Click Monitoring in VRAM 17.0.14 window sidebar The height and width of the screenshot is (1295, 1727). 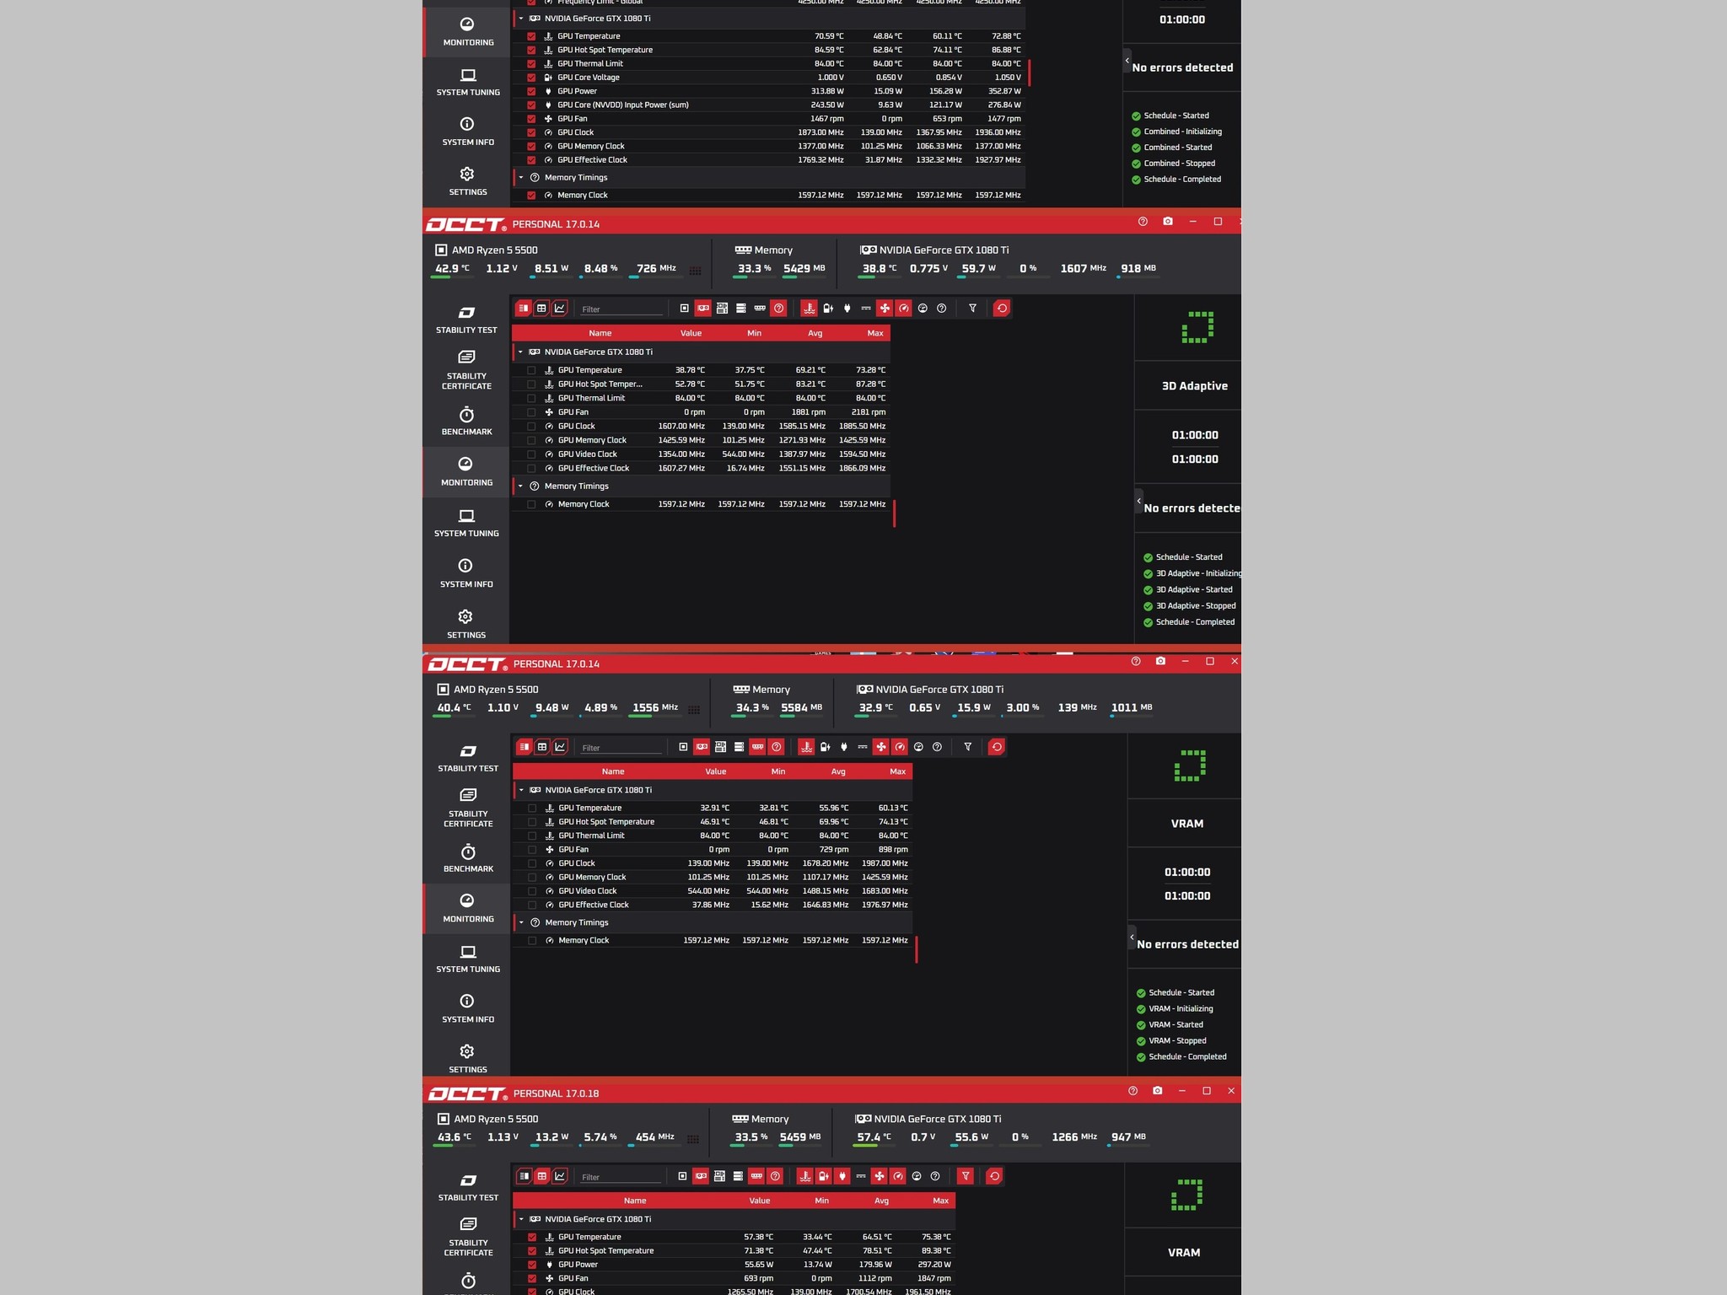[468, 908]
